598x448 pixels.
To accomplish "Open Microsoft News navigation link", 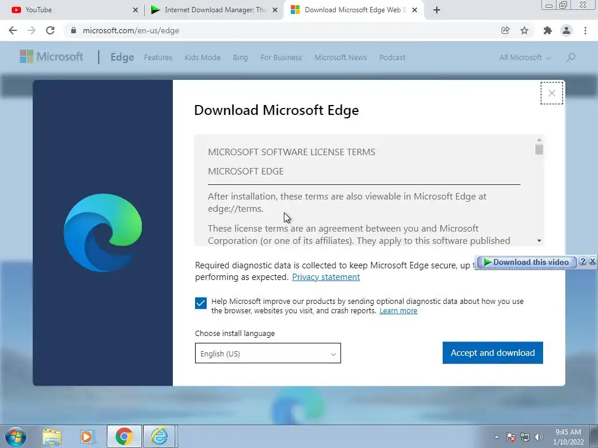I will click(x=340, y=58).
